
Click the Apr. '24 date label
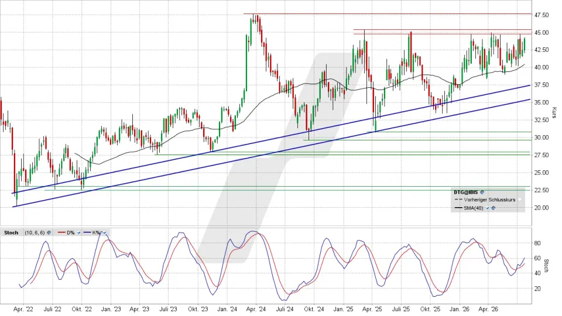(x=256, y=309)
